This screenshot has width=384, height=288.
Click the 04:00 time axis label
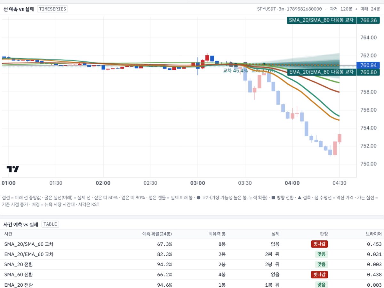coord(292,183)
